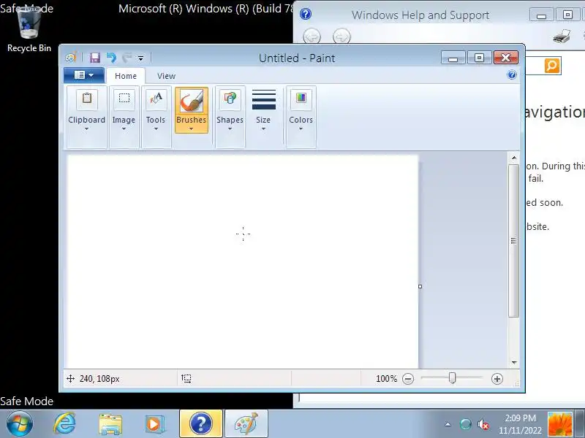
Task: Expand the Size dropdown arrow
Action: [x=263, y=129]
